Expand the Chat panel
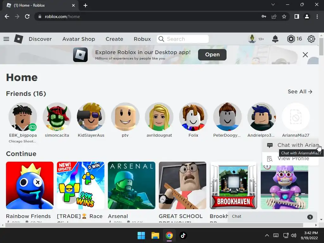This screenshot has width=324, height=243. (272, 216)
